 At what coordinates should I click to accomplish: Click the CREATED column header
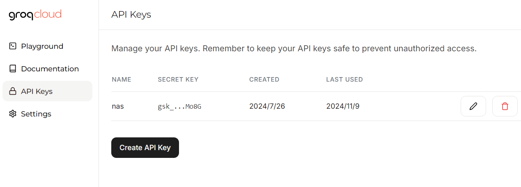264,80
